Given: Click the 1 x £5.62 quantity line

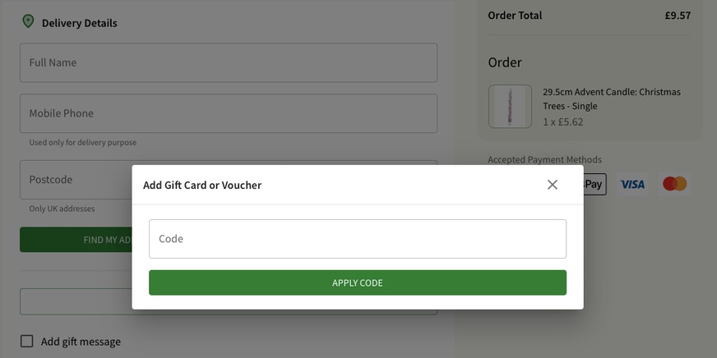Looking at the screenshot, I should click(563, 122).
